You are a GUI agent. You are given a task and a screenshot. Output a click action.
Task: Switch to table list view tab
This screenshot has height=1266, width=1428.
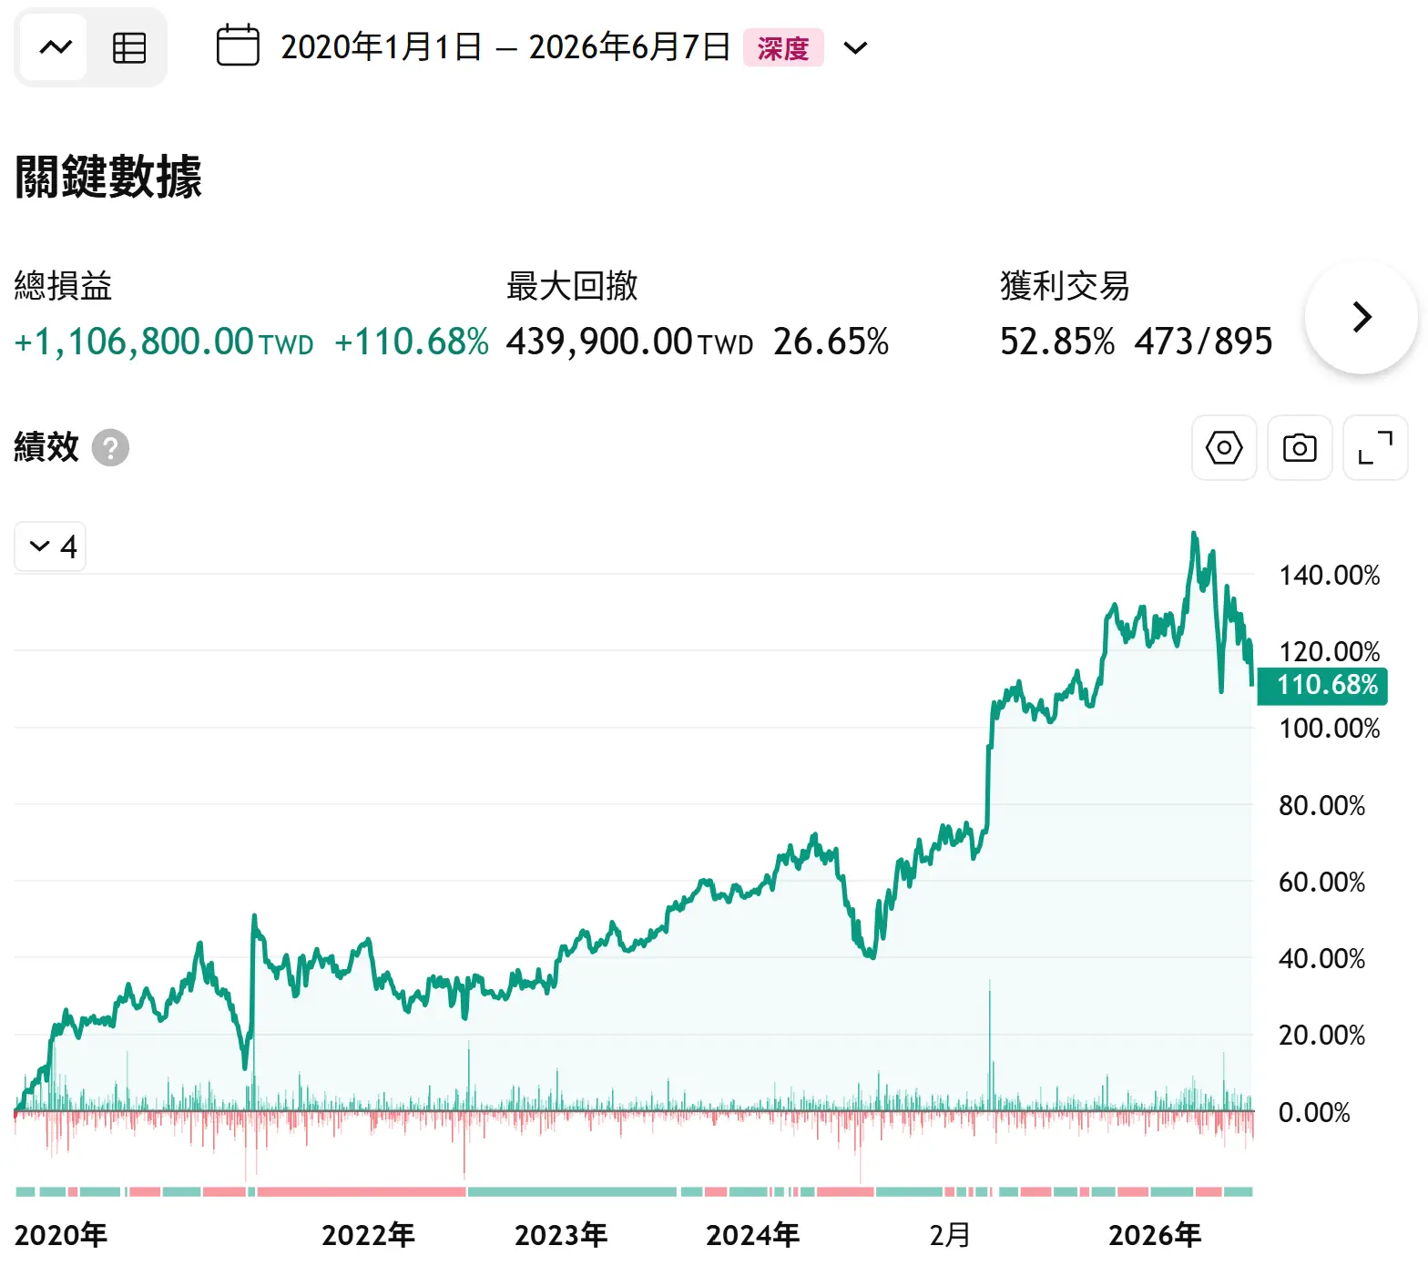point(128,47)
